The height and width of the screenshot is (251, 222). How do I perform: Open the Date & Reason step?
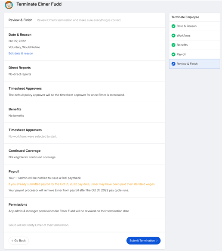pos(194,26)
